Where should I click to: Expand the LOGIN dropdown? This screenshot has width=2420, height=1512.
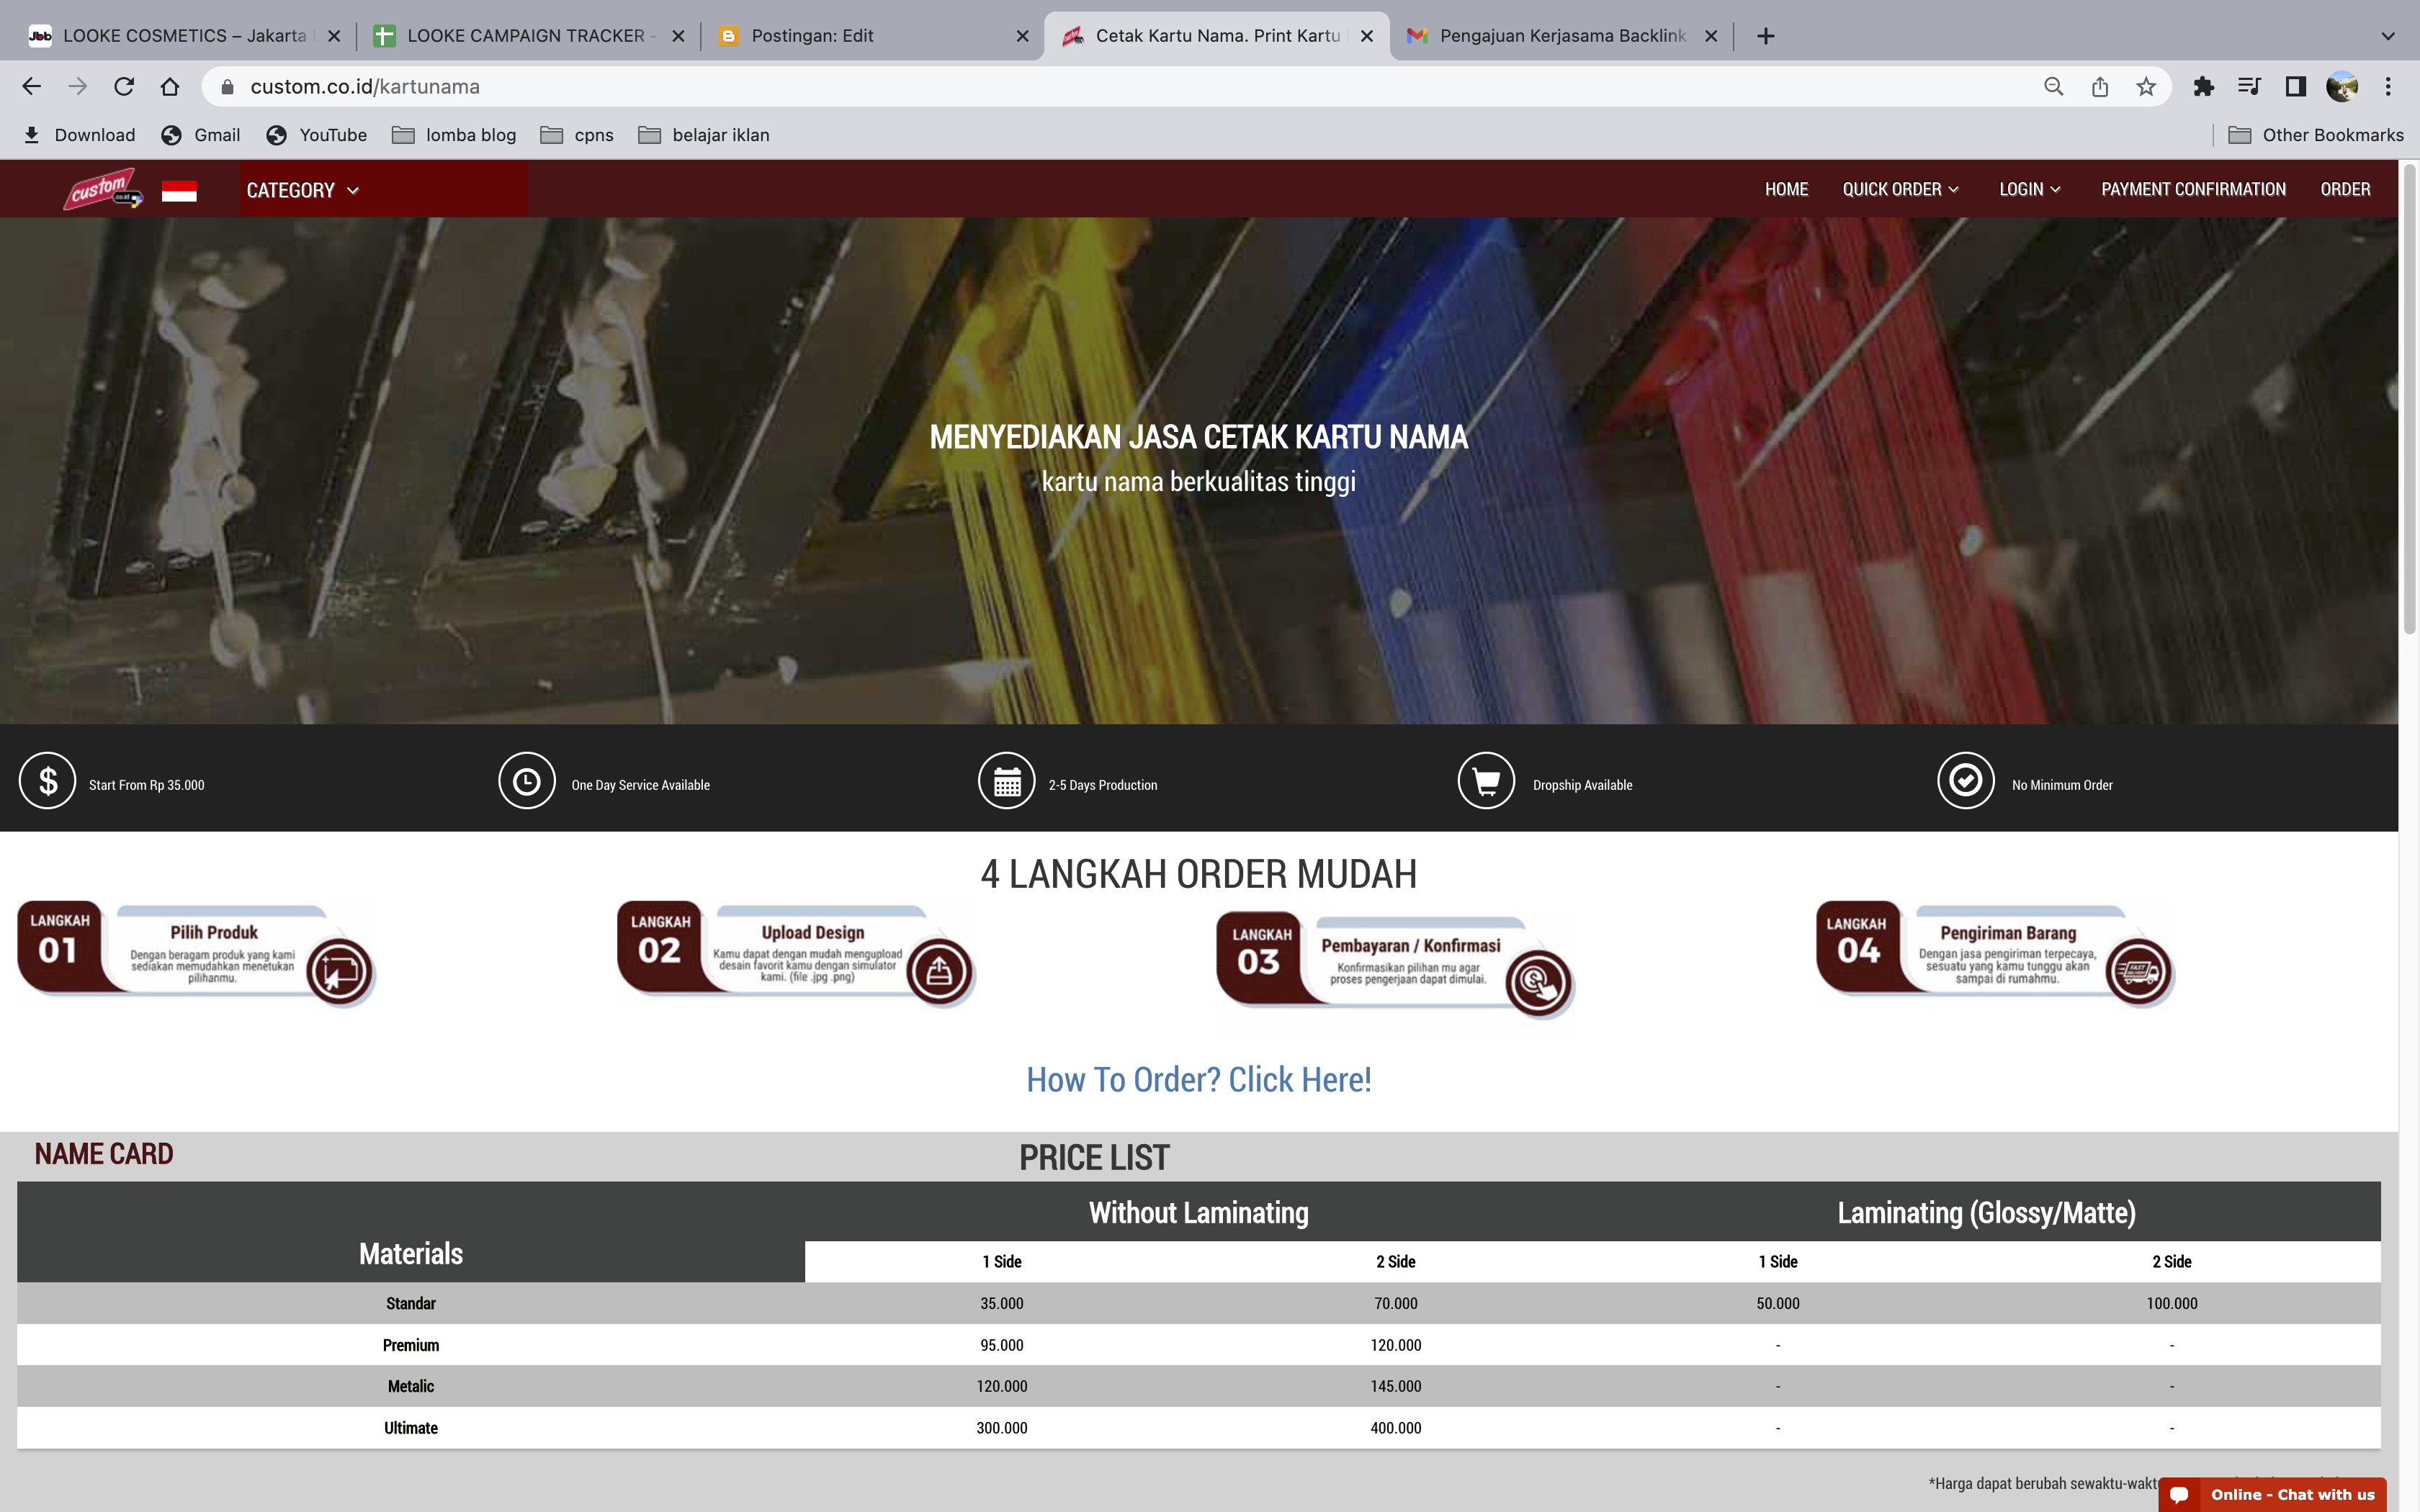tap(2029, 189)
